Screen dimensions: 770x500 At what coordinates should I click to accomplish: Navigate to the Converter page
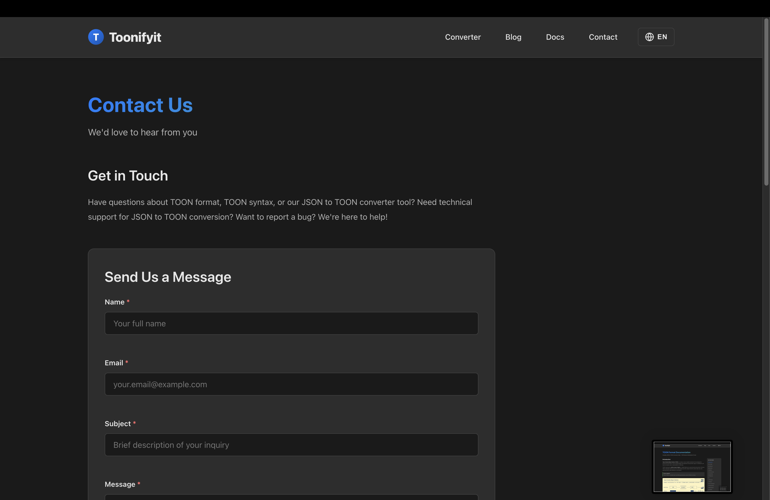tap(463, 37)
